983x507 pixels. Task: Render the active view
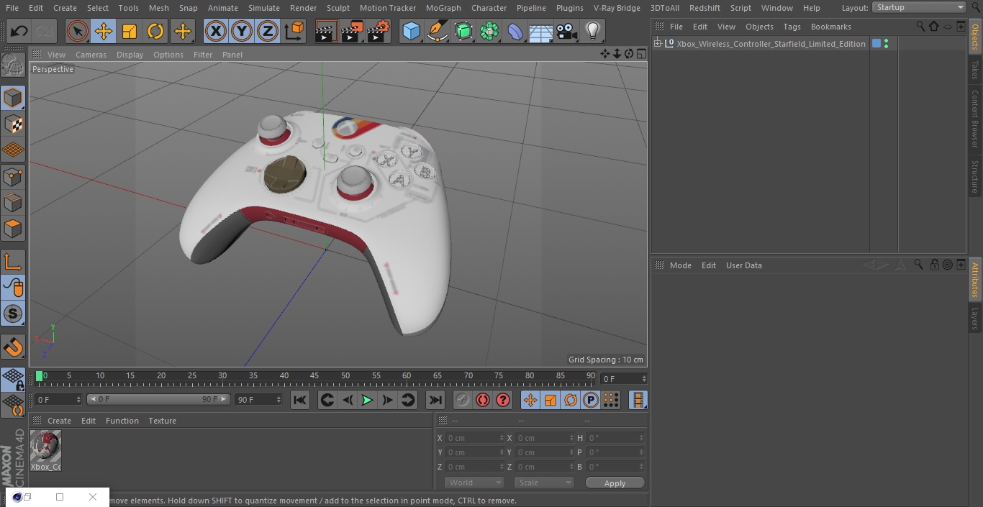(326, 32)
